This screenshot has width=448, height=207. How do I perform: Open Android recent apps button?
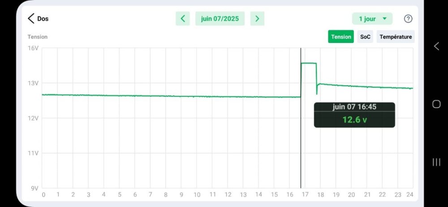(436, 162)
